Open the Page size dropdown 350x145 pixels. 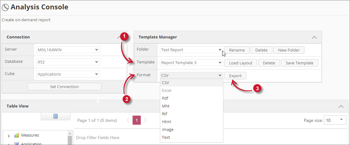335,120
